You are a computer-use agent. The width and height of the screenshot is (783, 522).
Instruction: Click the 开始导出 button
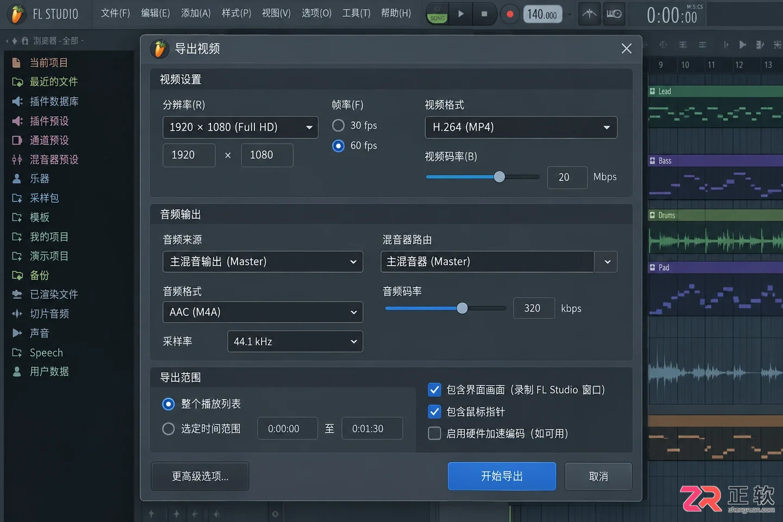[x=502, y=476]
